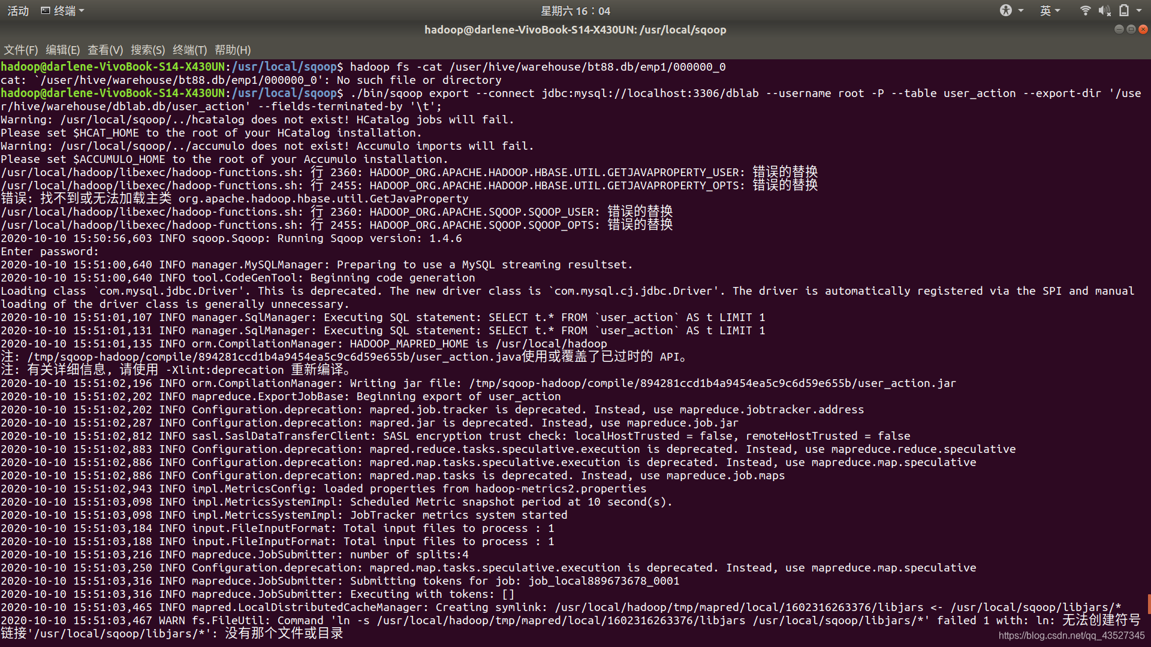The width and height of the screenshot is (1151, 647).
Task: Open the 文件(F) menu
Action: pos(21,50)
